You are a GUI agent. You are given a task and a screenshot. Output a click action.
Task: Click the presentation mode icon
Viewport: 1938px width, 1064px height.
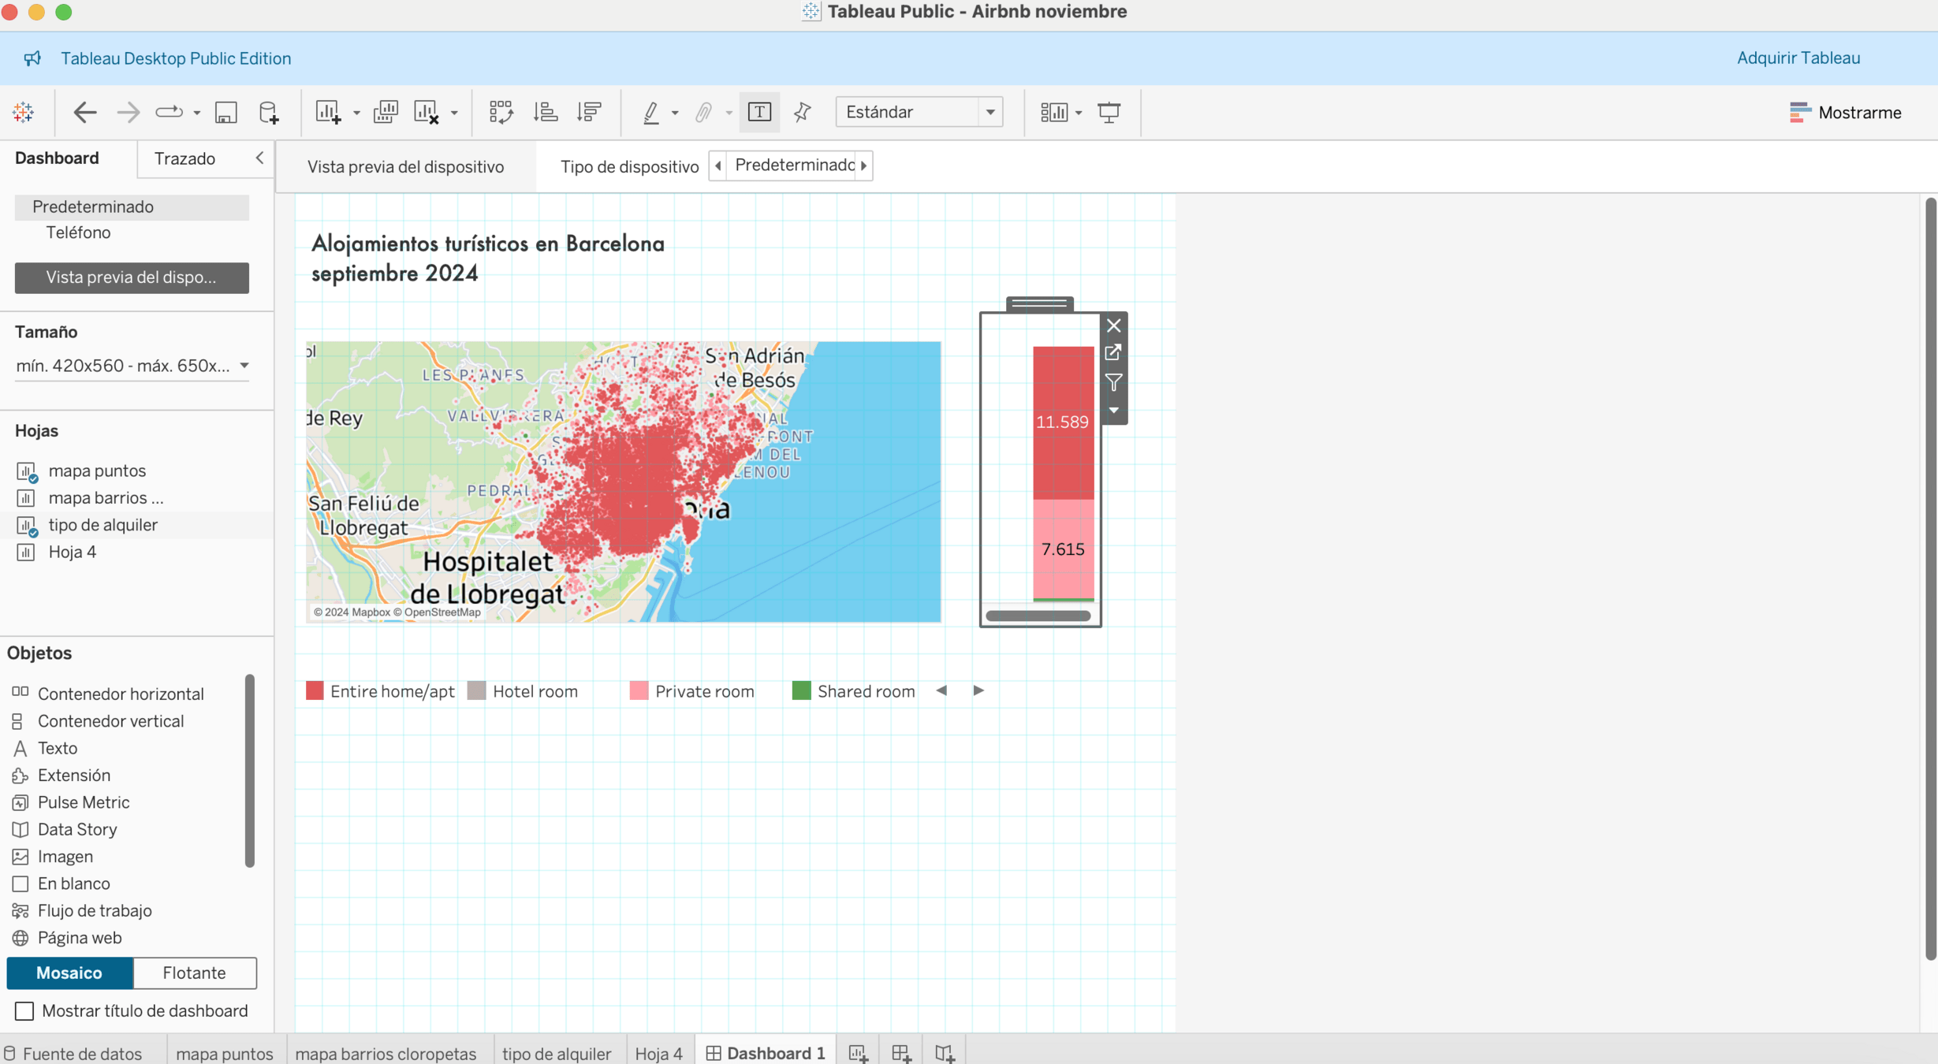click(x=1109, y=112)
